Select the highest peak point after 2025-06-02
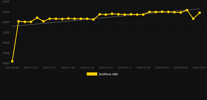Viewport: 207px width, 100px height. pos(187,10)
